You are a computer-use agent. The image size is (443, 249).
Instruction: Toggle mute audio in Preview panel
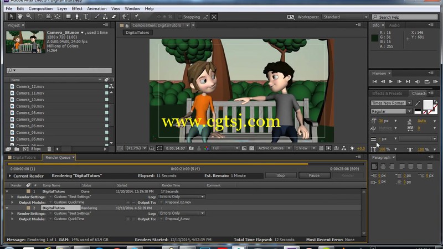click(x=418, y=81)
